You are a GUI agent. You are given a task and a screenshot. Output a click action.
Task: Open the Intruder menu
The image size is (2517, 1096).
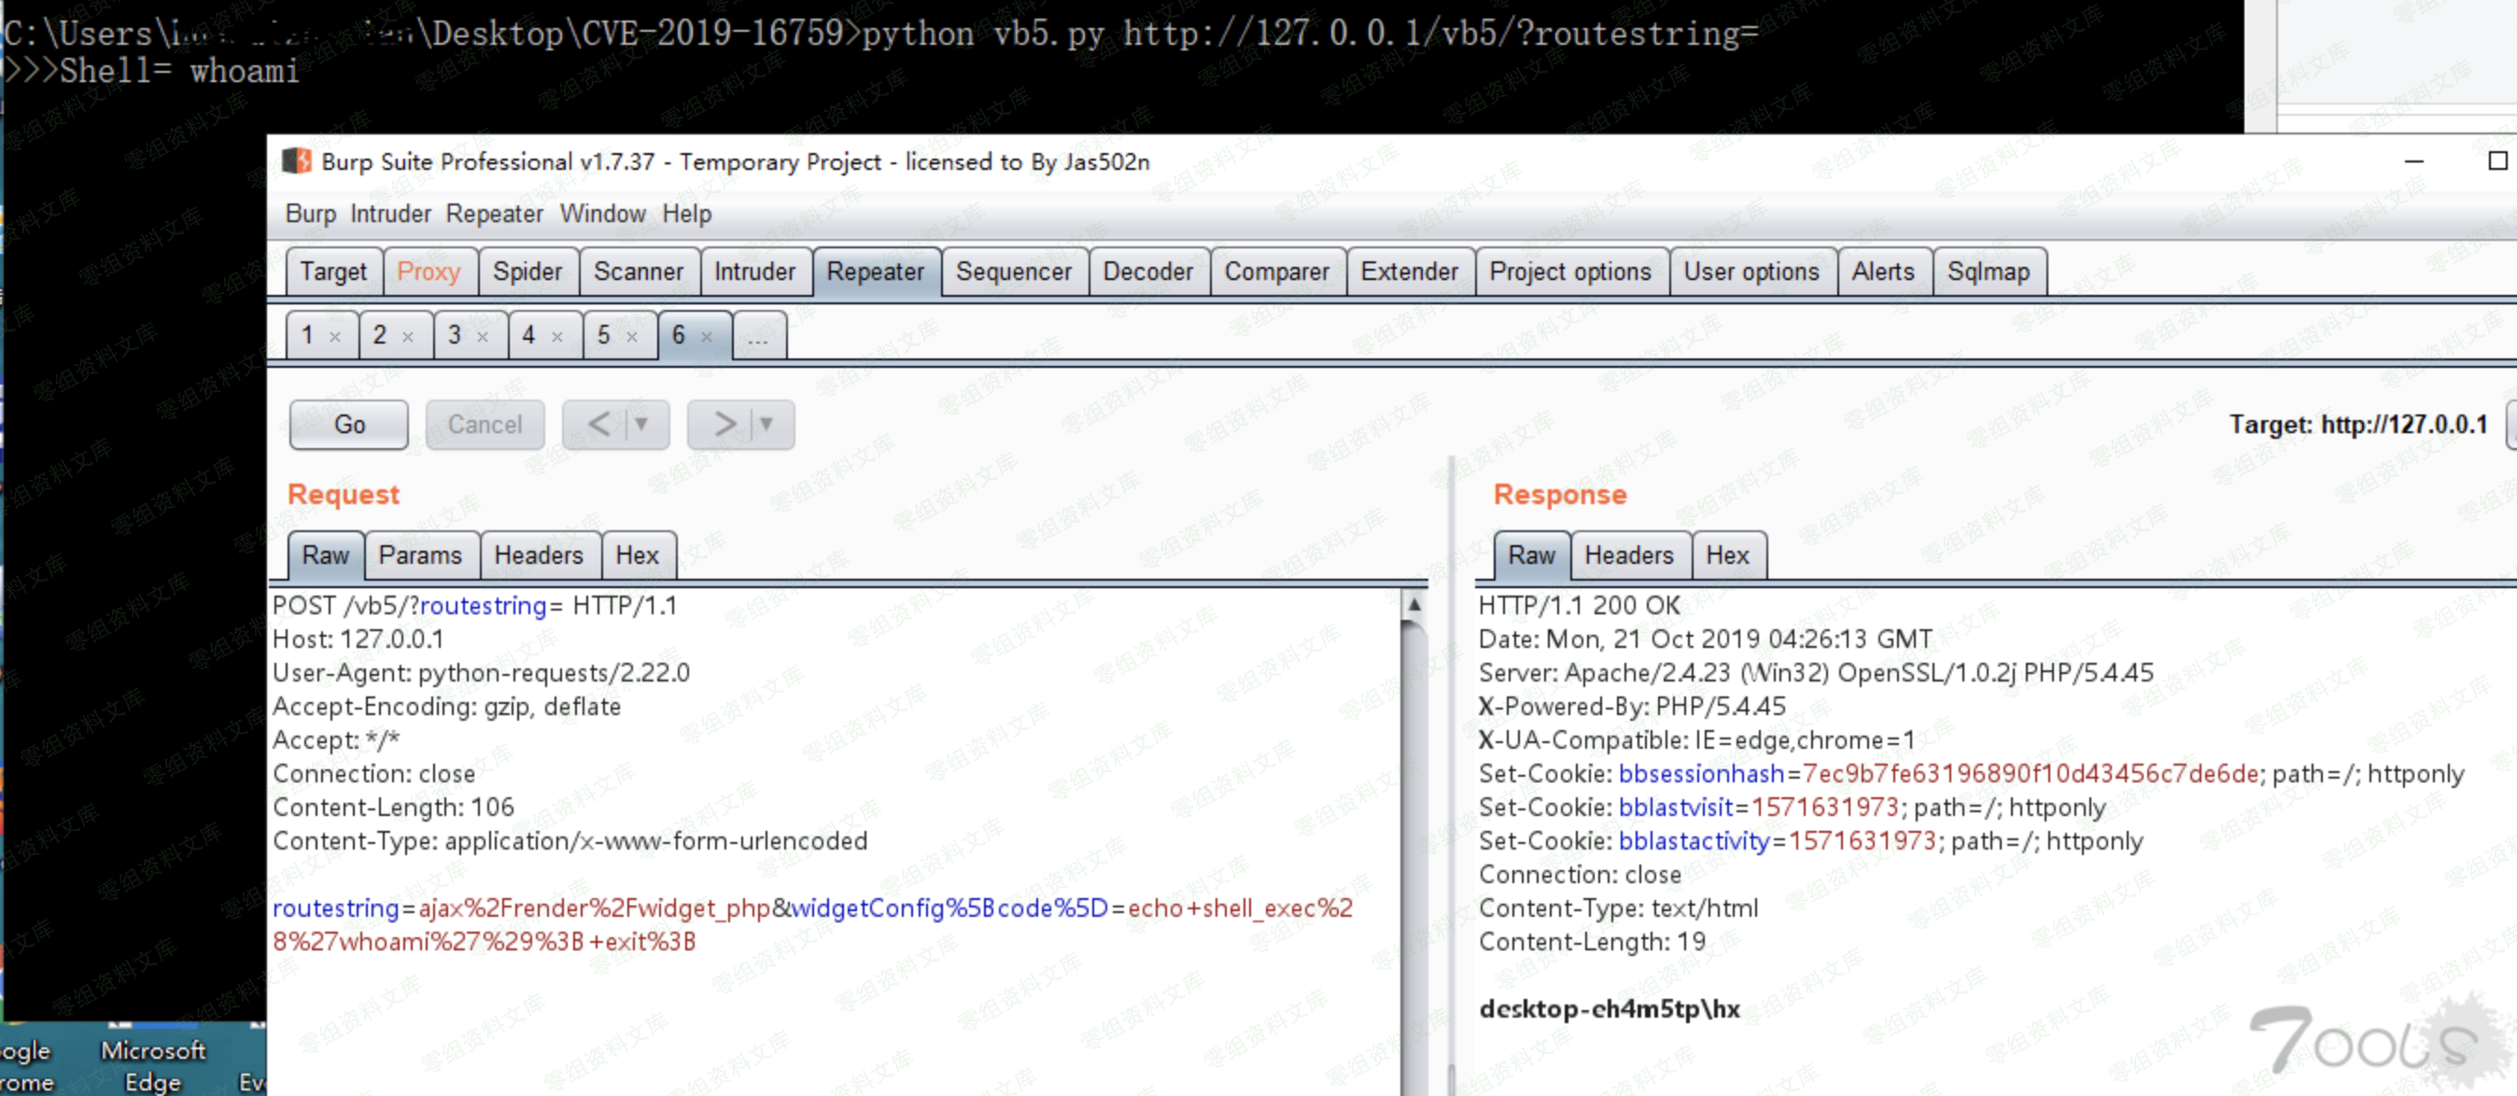coord(390,214)
